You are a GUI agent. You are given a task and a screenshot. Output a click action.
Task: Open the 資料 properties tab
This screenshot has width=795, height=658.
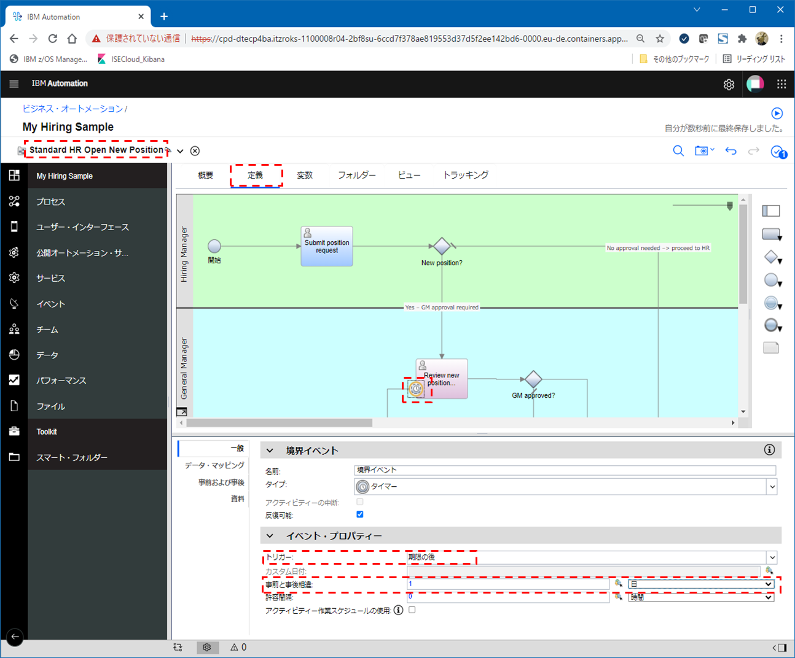point(237,499)
